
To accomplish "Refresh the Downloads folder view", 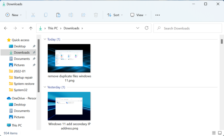I will [x=147, y=28].
